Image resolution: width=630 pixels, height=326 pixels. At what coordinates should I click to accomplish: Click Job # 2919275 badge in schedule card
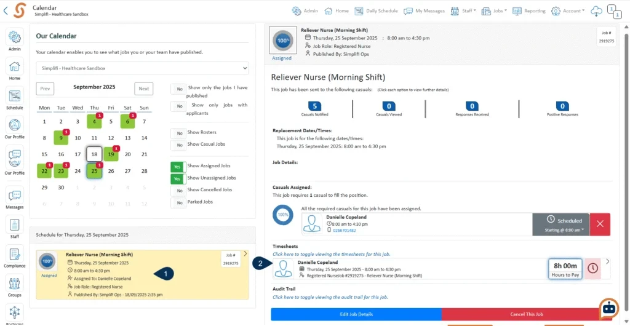[x=231, y=260]
